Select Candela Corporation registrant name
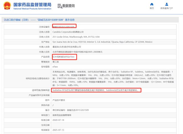 [68, 32]
